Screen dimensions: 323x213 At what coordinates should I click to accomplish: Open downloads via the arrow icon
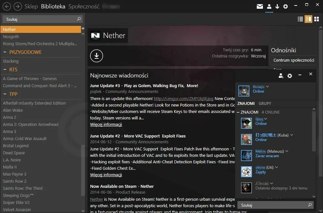coord(277,6)
